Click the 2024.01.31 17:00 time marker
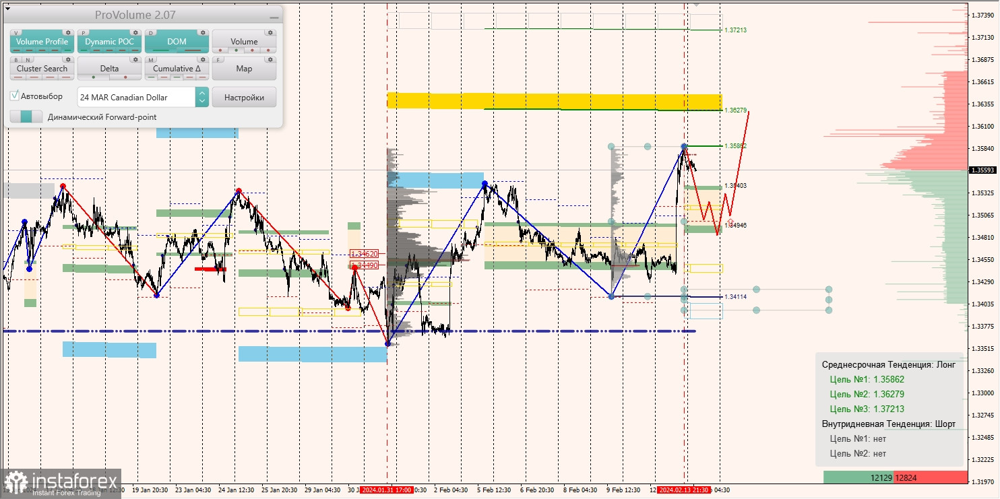This screenshot has height=499, width=1000. pos(386,490)
